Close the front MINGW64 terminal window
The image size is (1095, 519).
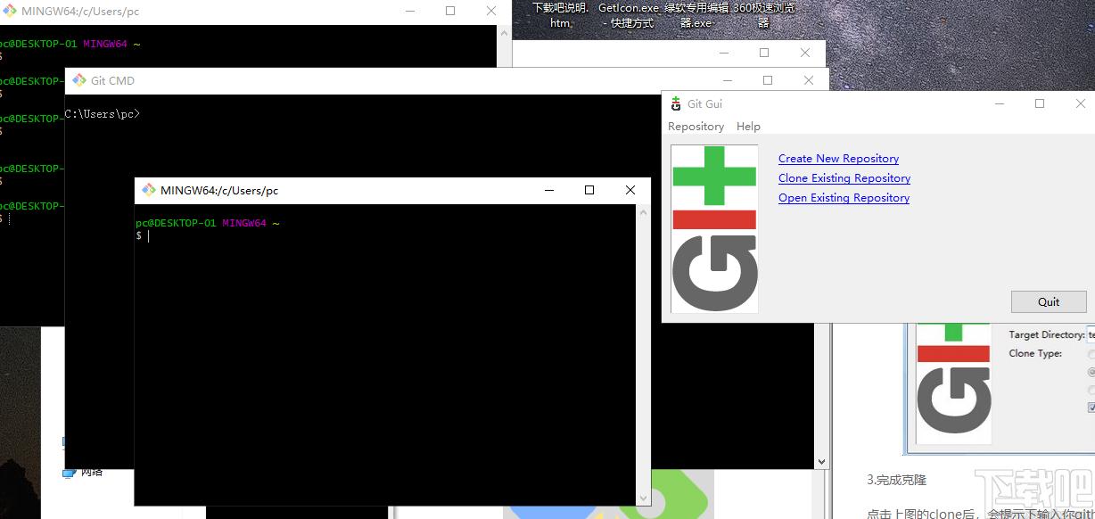[630, 190]
